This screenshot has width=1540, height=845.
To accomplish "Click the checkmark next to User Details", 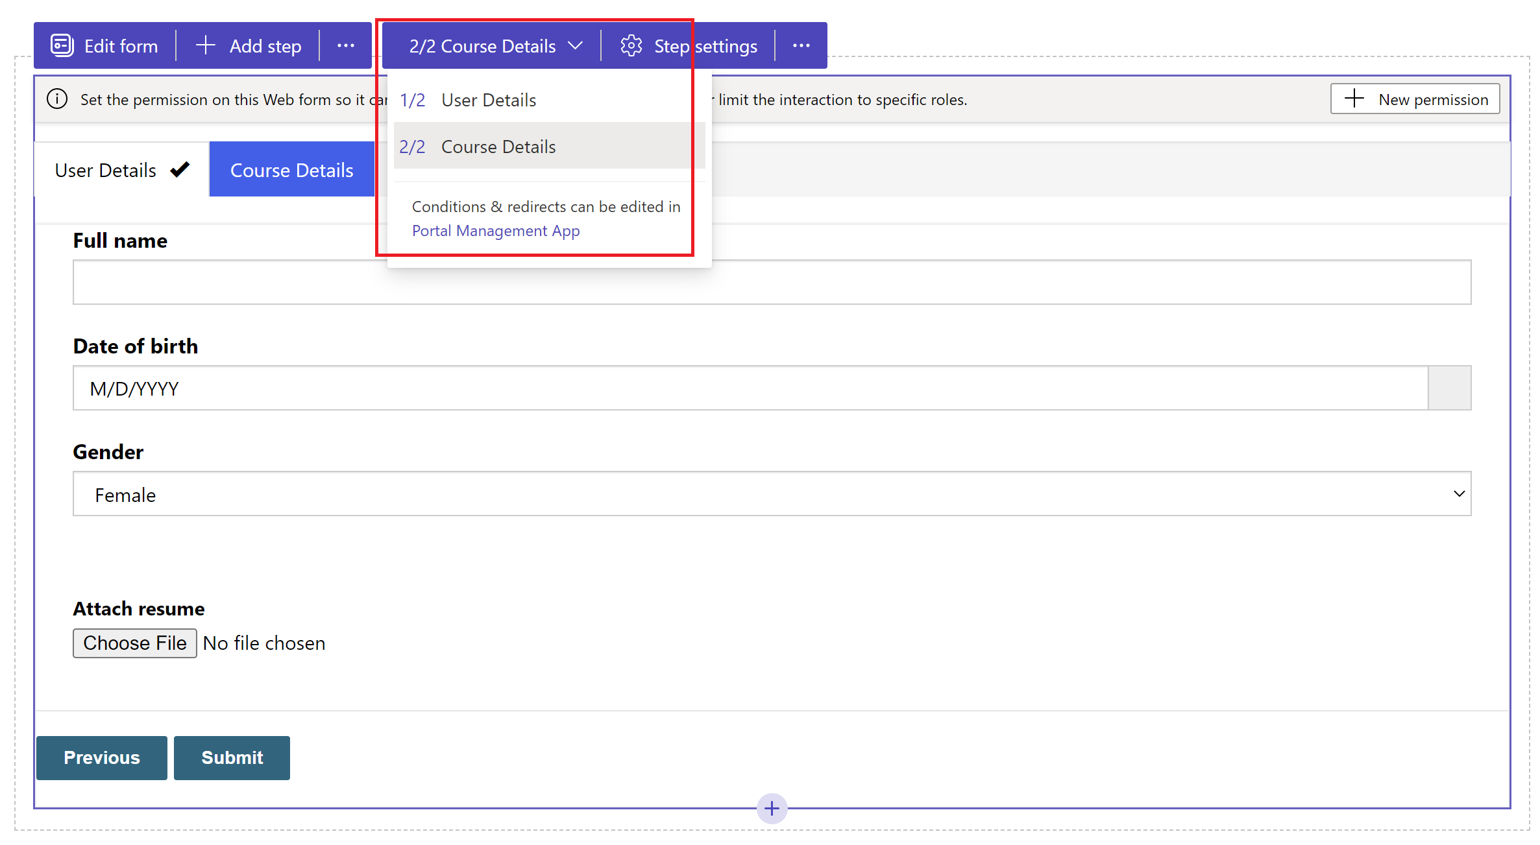I will (178, 169).
